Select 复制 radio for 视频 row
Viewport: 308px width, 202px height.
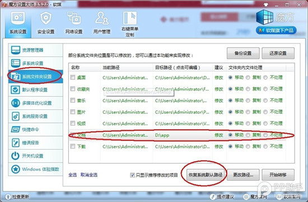tap(248, 123)
